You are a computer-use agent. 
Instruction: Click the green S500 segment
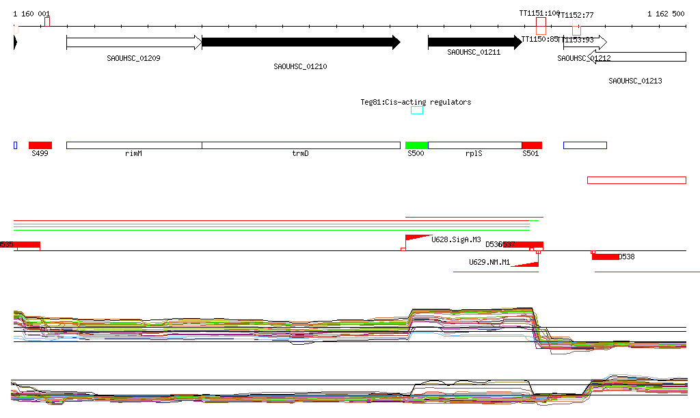[x=416, y=145]
